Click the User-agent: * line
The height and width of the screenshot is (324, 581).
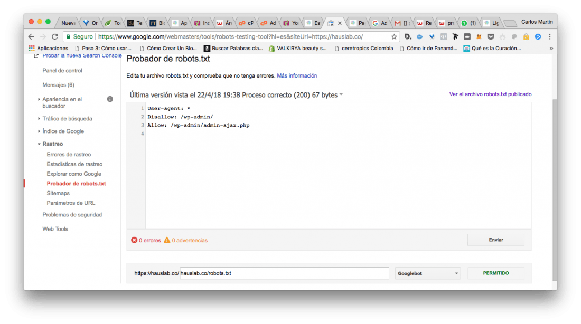(x=168, y=108)
